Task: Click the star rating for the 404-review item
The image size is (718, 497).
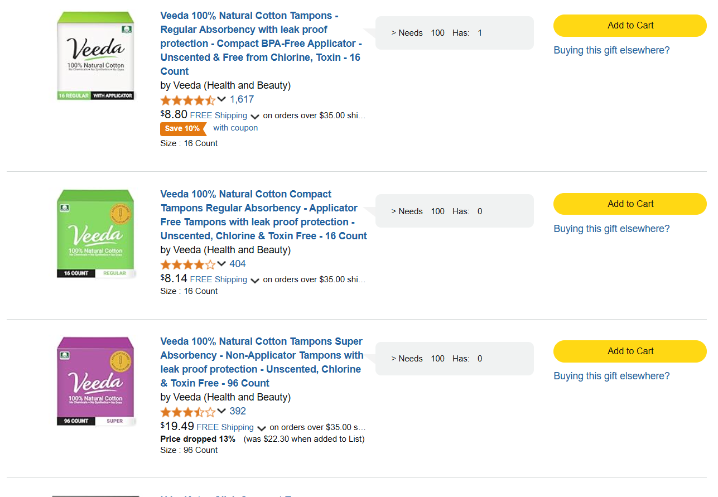Action: [x=187, y=265]
